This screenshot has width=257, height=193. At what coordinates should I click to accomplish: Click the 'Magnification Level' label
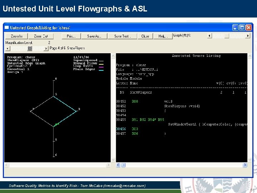click(19, 43)
